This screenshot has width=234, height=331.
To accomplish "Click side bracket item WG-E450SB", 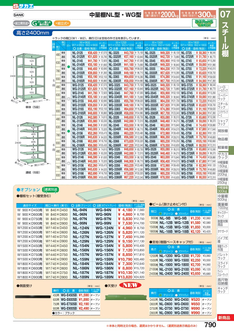I will 69,295.
